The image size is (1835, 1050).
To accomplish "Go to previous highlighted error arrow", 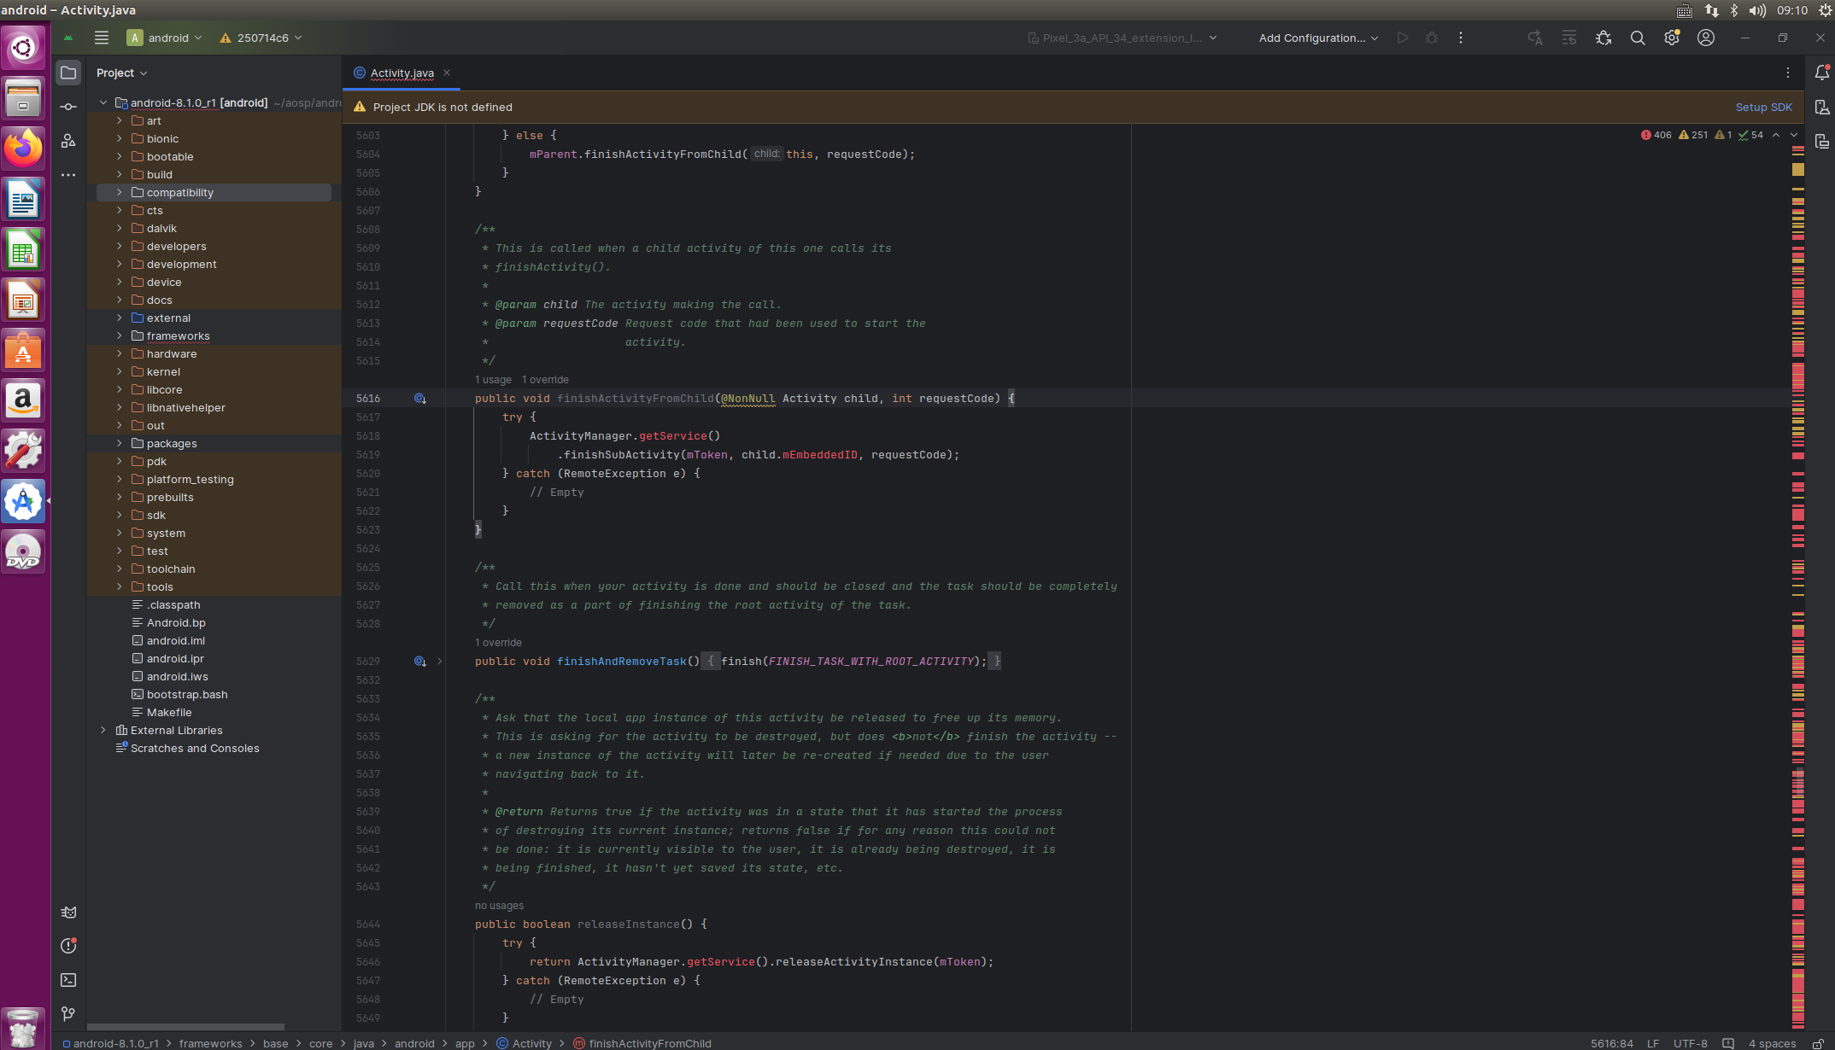I will click(1776, 135).
